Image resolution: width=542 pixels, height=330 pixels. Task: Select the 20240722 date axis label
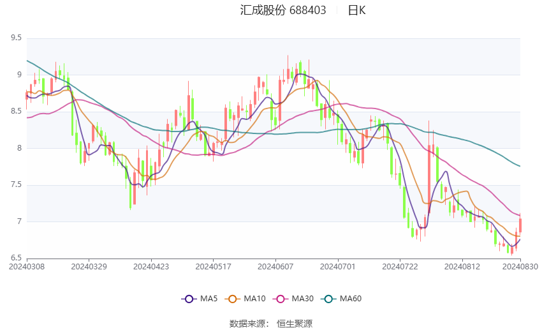(400, 267)
